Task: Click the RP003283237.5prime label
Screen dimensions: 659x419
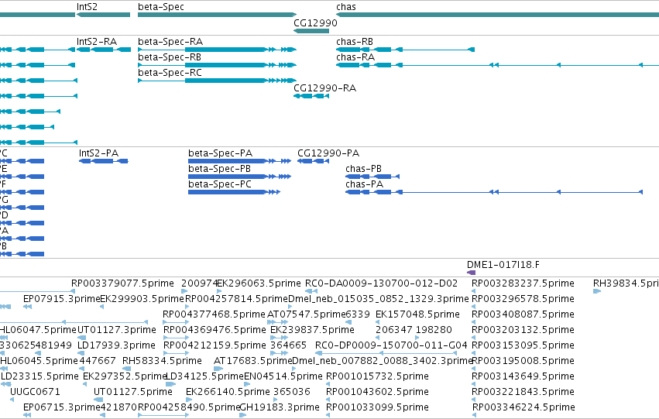Action: [523, 283]
